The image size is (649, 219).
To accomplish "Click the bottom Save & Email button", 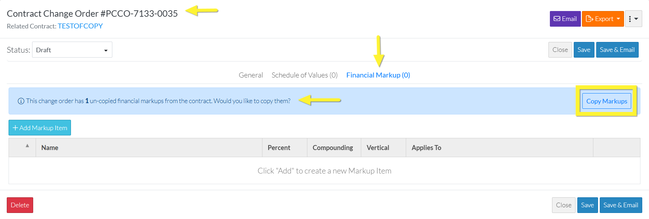I will [x=621, y=205].
